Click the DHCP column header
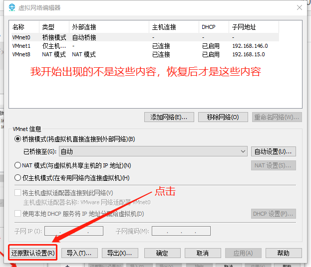 point(214,27)
